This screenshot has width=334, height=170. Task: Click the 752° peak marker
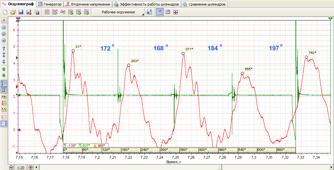tap(306, 57)
